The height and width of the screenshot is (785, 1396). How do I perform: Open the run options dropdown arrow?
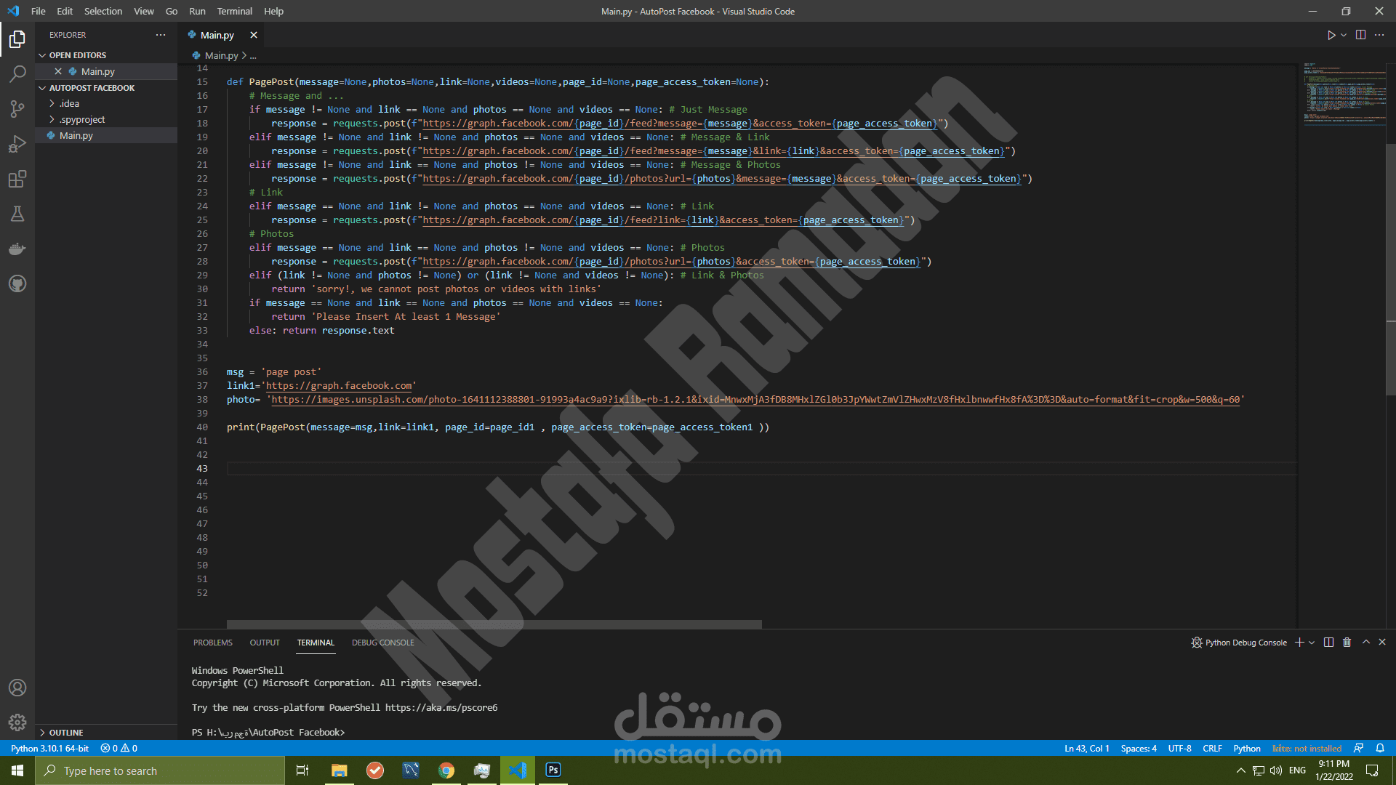point(1344,35)
